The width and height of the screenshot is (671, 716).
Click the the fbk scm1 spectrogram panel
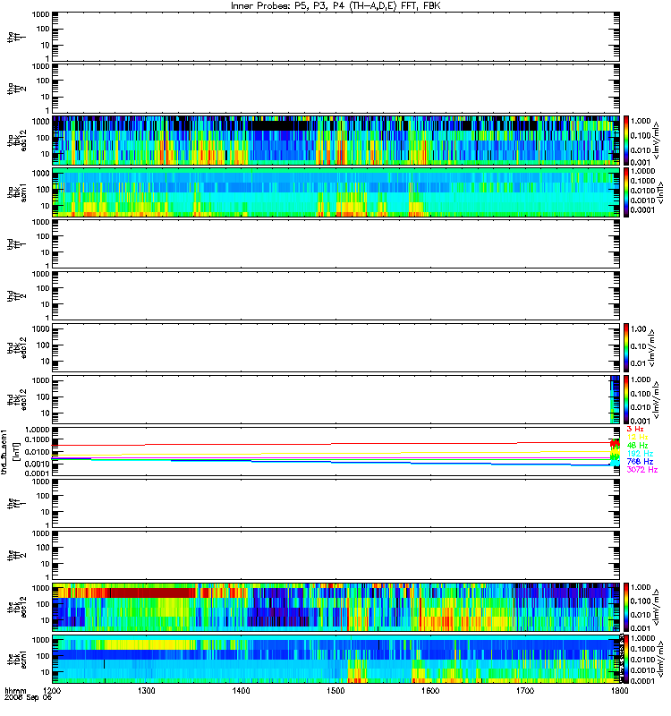[x=336, y=659]
